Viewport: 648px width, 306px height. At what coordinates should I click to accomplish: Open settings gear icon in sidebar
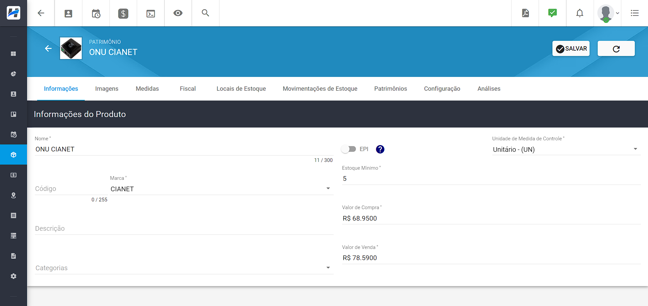(x=14, y=276)
